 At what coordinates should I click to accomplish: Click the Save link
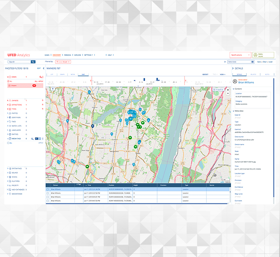259,62
